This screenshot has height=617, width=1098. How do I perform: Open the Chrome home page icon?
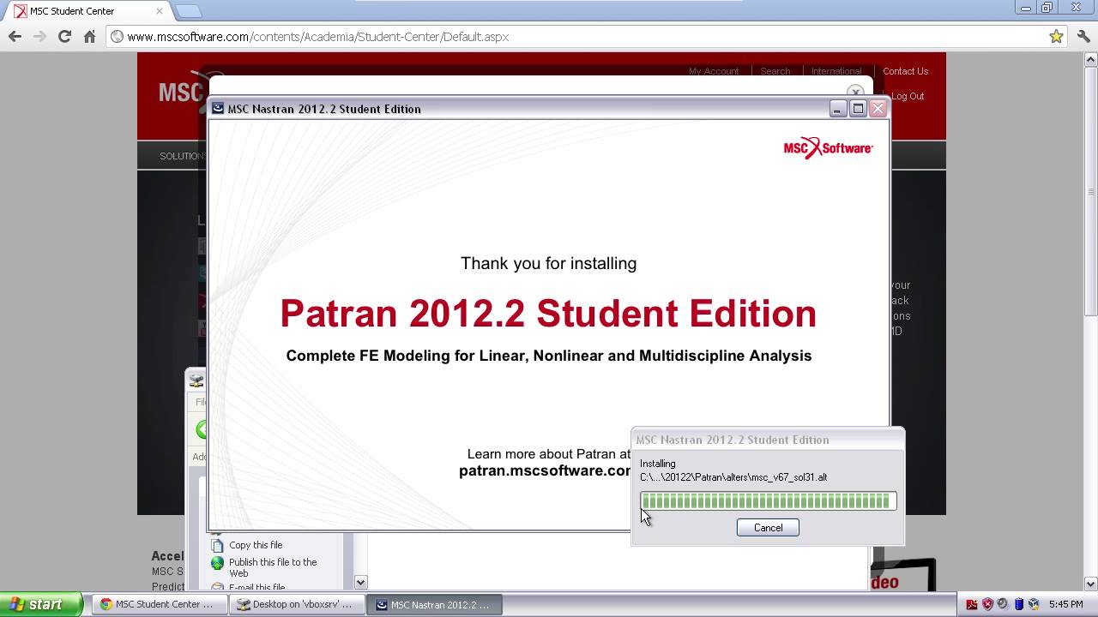click(89, 37)
